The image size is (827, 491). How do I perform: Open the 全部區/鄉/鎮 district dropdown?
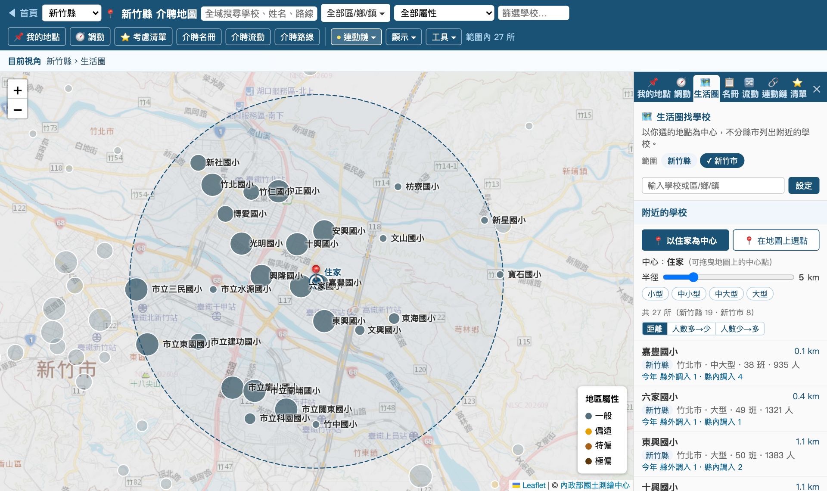355,13
